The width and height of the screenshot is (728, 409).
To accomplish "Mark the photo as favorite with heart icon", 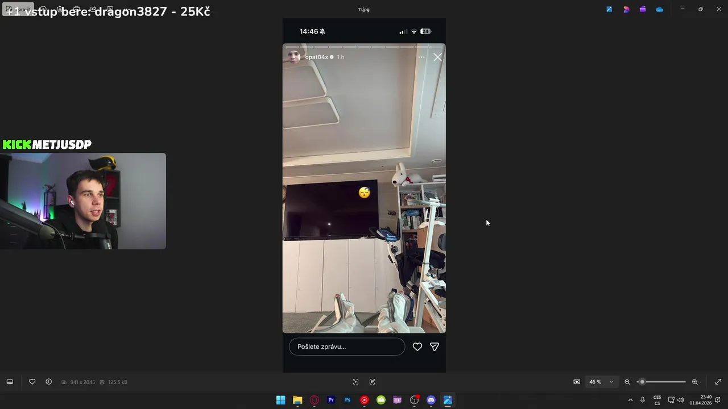I will point(32,382).
